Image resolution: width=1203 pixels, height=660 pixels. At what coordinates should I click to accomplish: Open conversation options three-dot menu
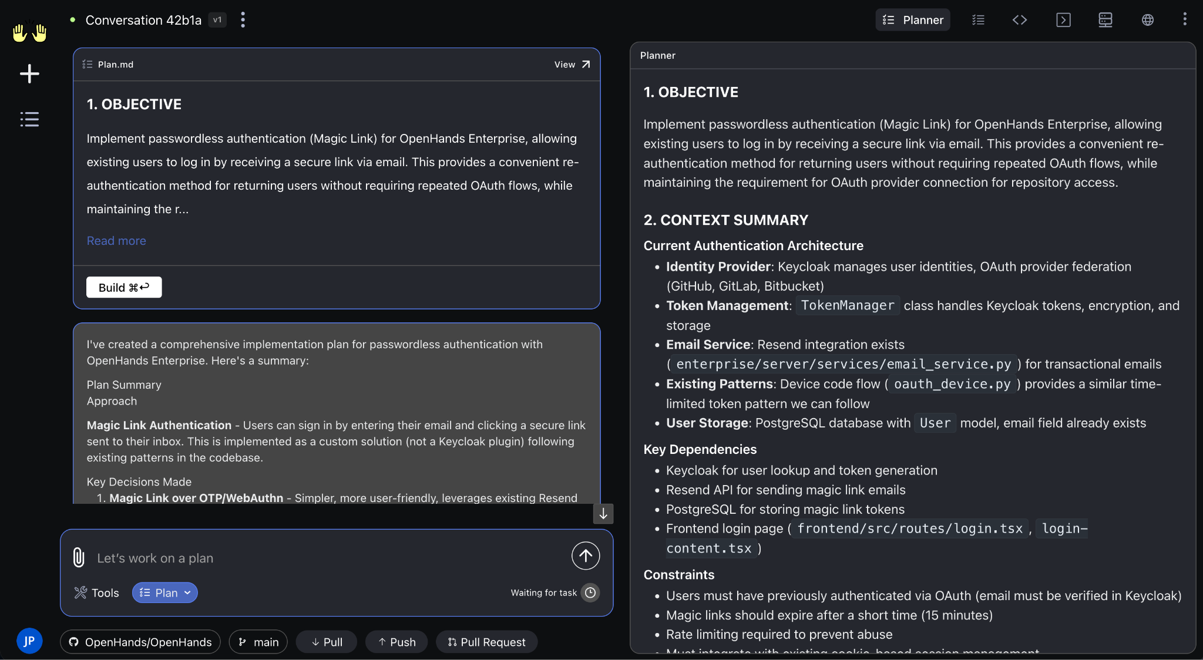[x=243, y=20]
